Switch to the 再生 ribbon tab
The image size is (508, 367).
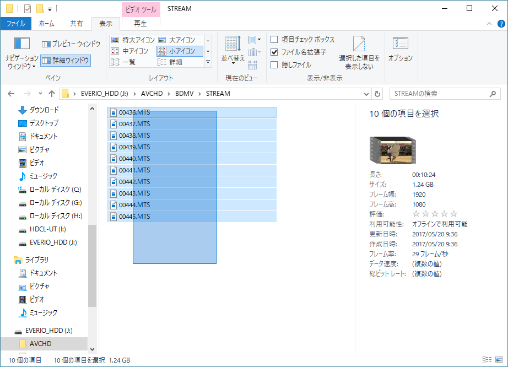pyautogui.click(x=140, y=24)
